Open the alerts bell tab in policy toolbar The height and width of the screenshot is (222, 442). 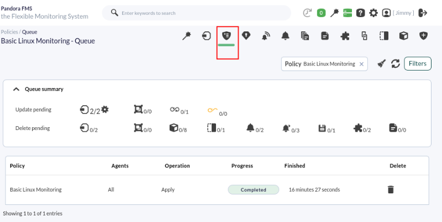(286, 36)
